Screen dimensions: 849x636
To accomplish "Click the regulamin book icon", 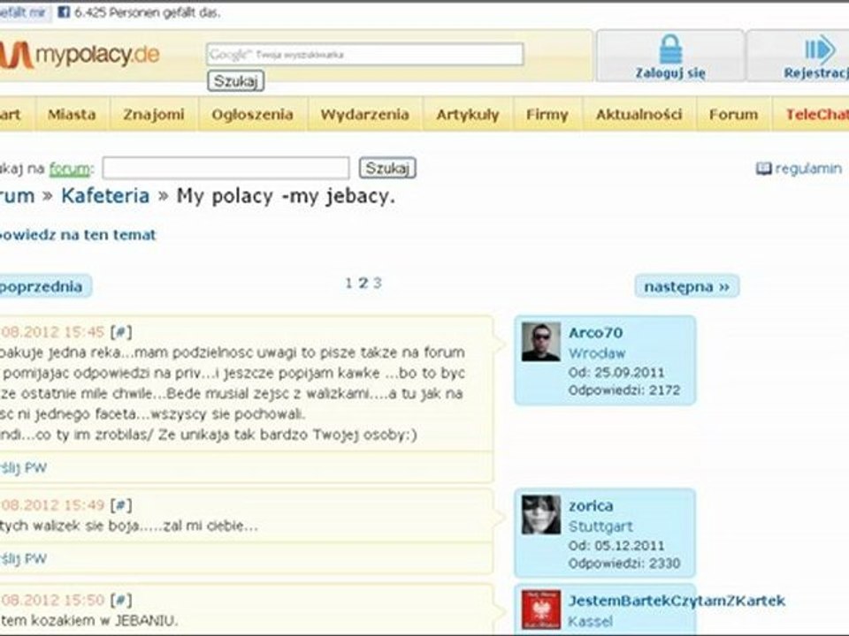I will (x=763, y=169).
